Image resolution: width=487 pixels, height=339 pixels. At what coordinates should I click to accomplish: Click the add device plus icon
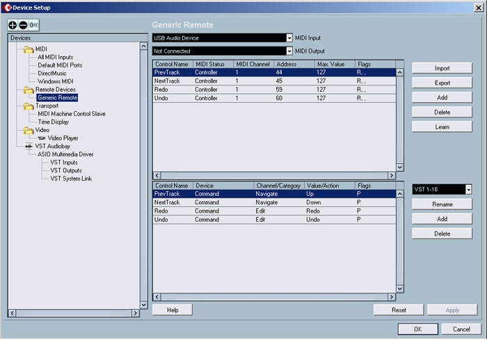coord(13,25)
